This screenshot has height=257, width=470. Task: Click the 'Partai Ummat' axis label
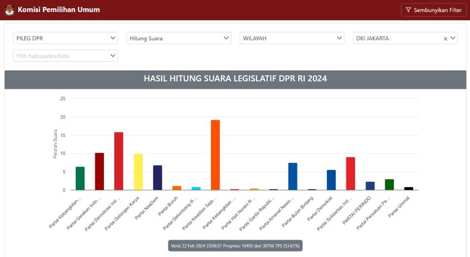tap(399, 207)
